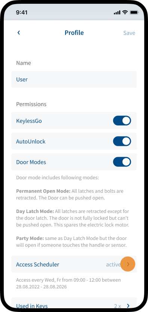Expand the Used in Keys chevron
This screenshot has width=148, height=312.
pyautogui.click(x=128, y=306)
